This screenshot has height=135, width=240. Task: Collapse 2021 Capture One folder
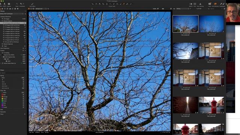tap(2, 57)
